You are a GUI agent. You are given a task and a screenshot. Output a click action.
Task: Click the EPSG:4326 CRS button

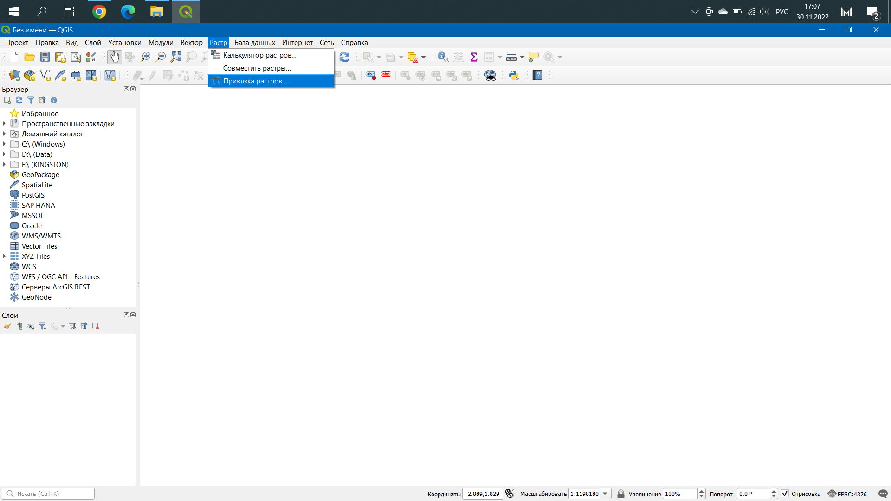pos(847,494)
